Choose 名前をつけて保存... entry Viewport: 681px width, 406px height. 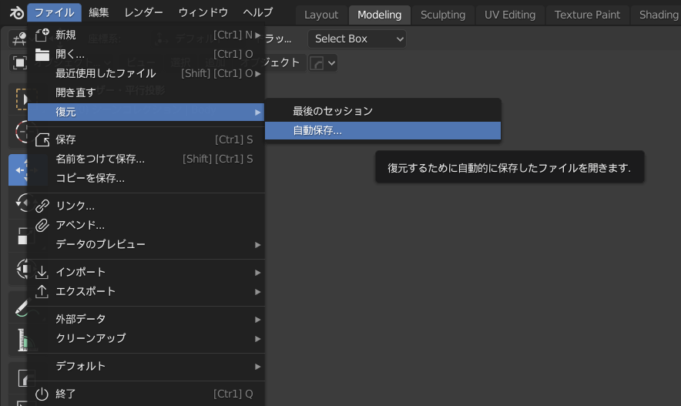coord(146,159)
